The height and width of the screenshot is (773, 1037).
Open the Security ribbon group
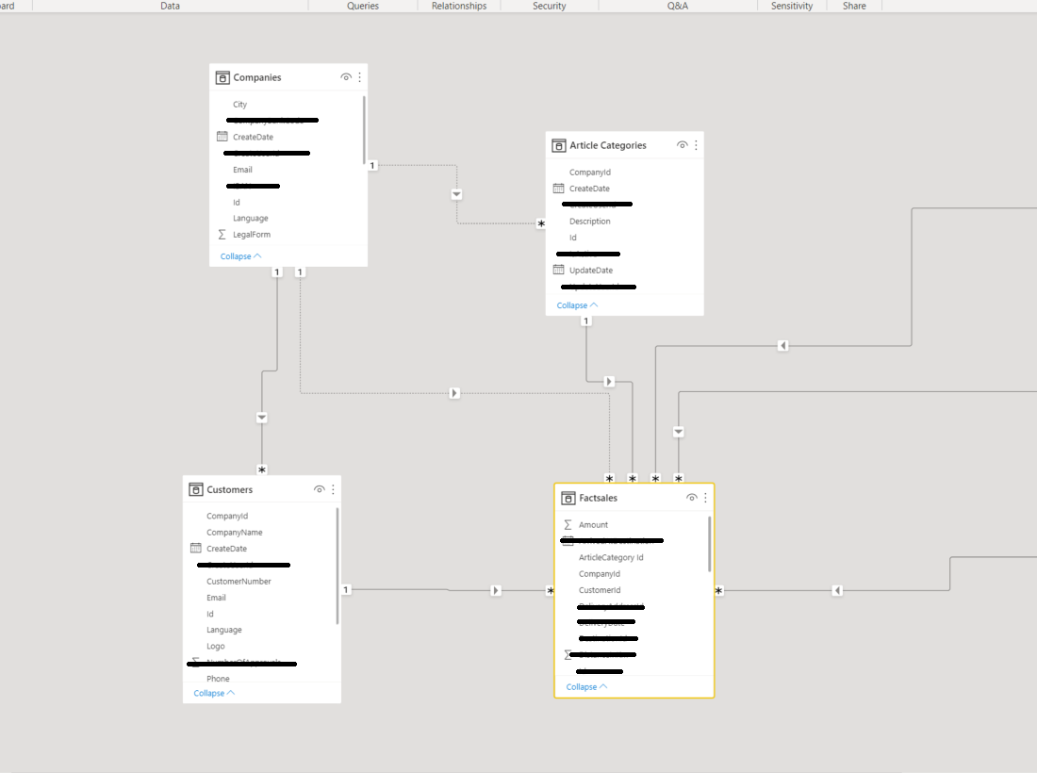pos(549,6)
